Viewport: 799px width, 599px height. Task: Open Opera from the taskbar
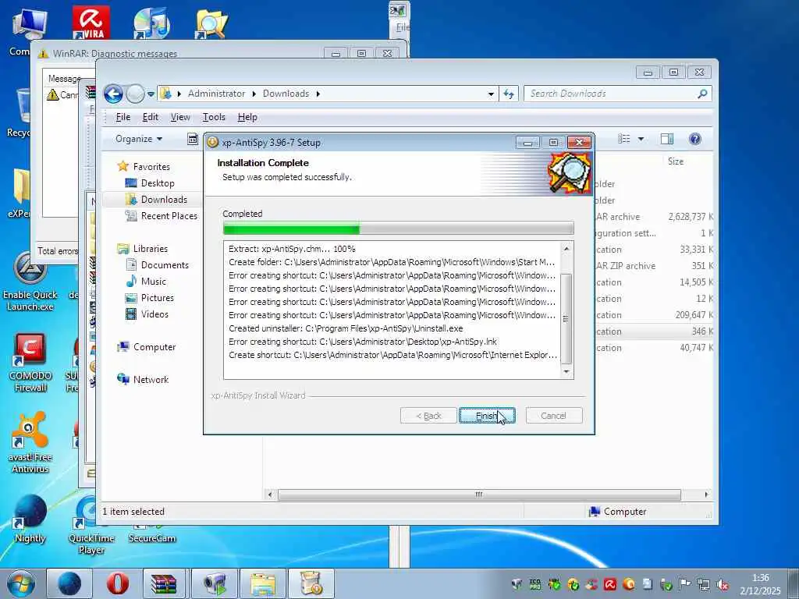[118, 583]
